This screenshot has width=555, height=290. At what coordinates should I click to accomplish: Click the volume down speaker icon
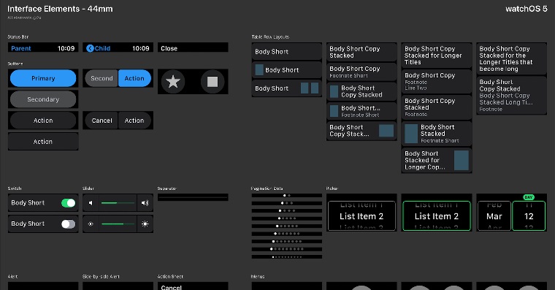(x=91, y=203)
